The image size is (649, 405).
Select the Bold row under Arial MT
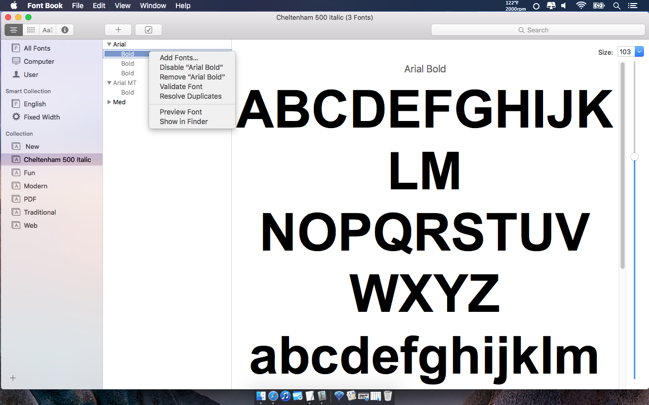tap(167, 93)
